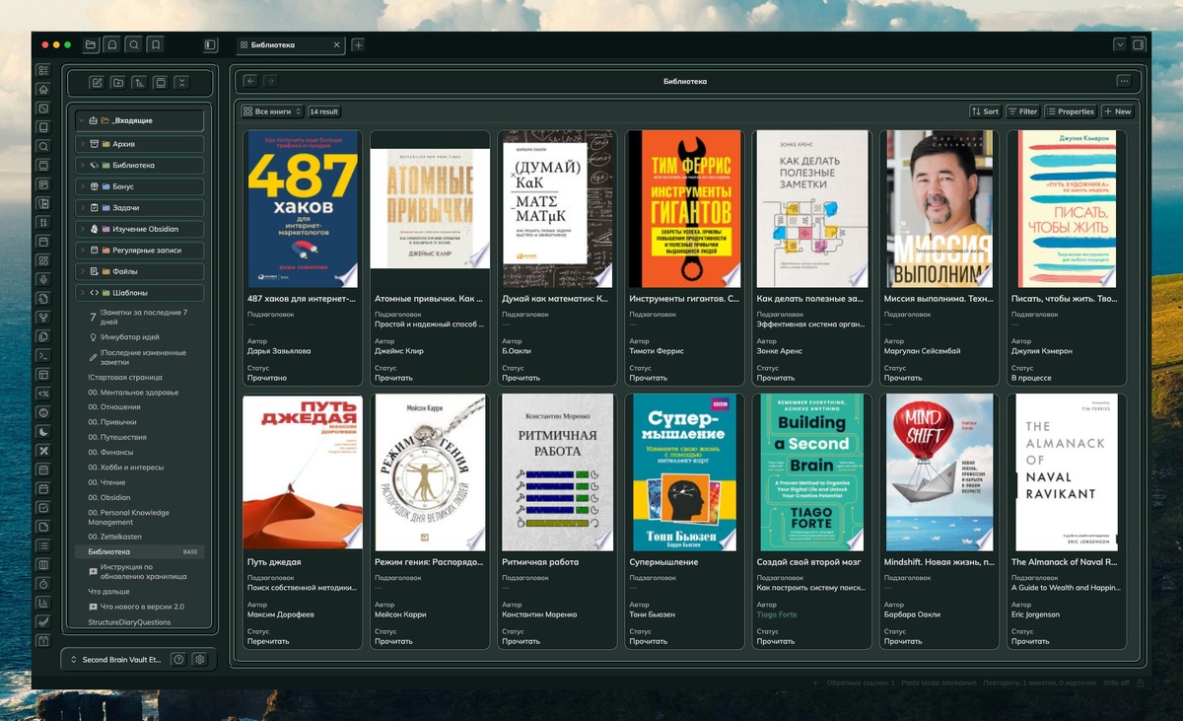Click the search magnifier icon in the title bar

[134, 44]
